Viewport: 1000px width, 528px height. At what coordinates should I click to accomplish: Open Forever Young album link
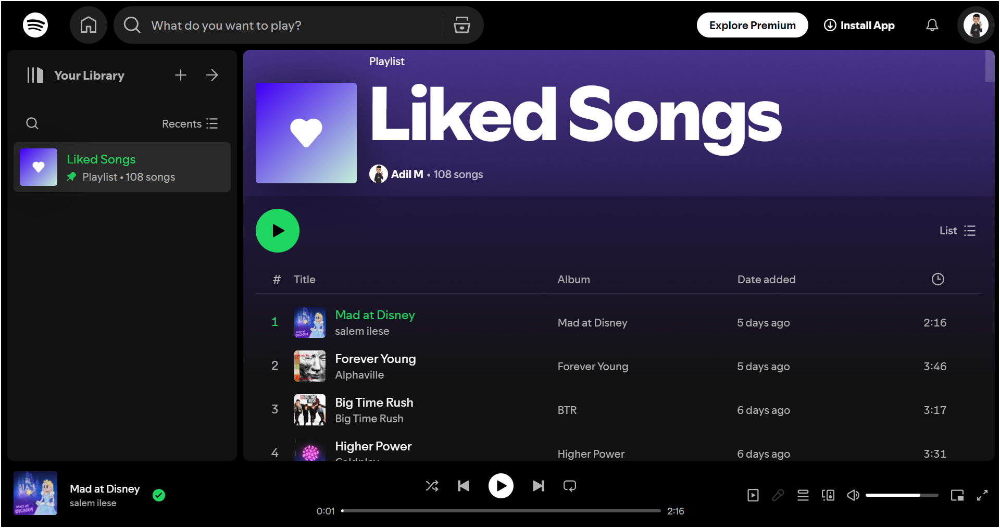tap(593, 367)
